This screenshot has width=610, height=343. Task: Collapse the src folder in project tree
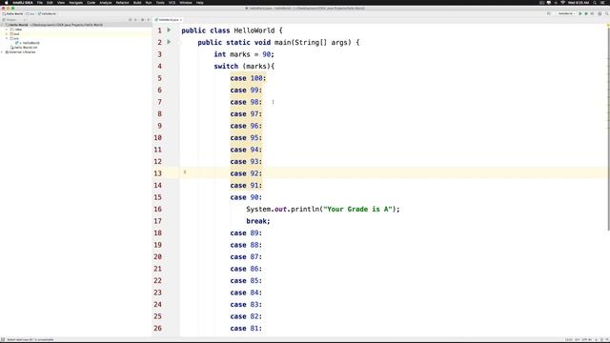pos(7,38)
